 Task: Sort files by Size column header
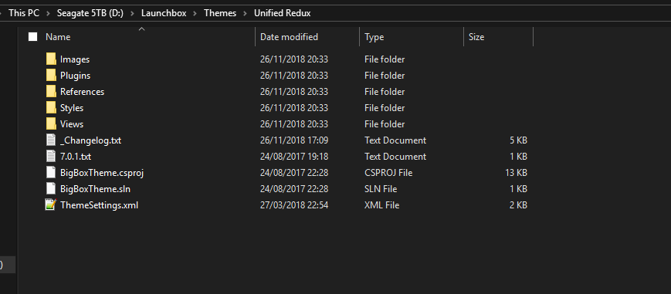click(x=499, y=37)
